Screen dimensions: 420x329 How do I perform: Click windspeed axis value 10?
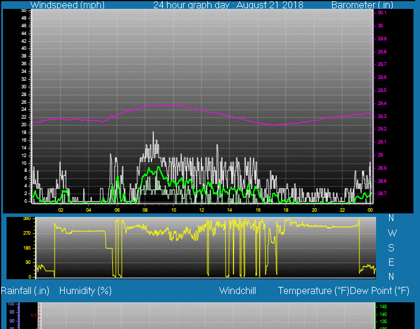click(24, 163)
